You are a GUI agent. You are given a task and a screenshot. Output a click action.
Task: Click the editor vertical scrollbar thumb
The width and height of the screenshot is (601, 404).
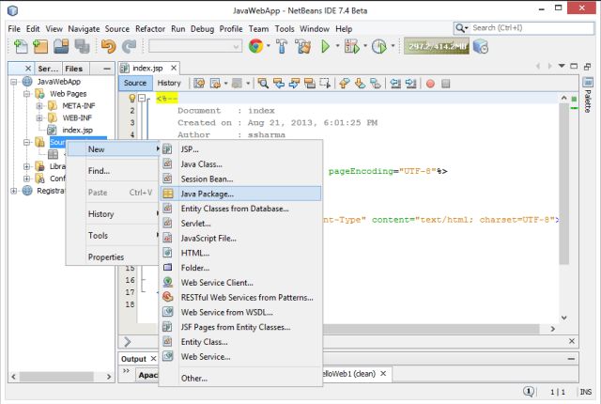click(563, 184)
